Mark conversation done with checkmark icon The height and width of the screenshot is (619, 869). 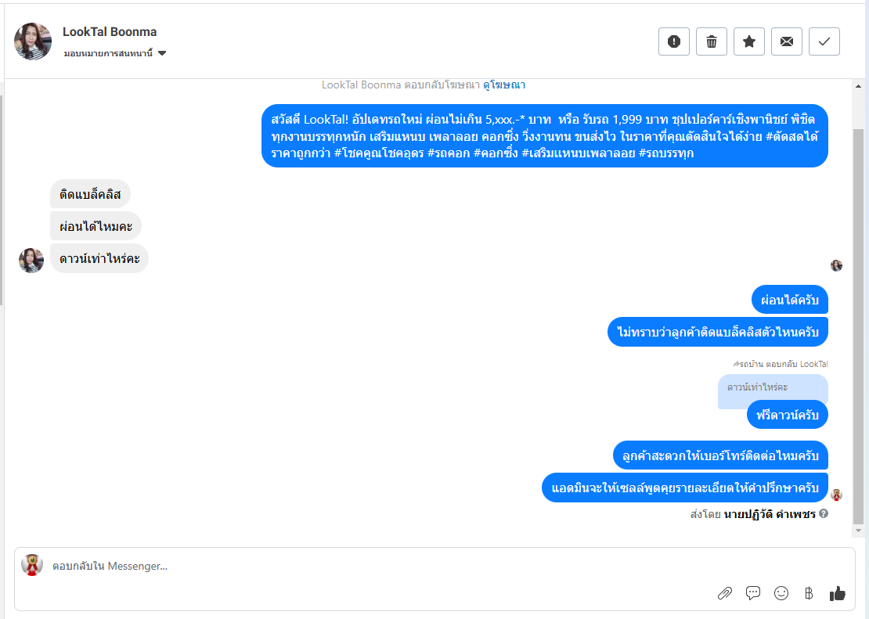[824, 41]
